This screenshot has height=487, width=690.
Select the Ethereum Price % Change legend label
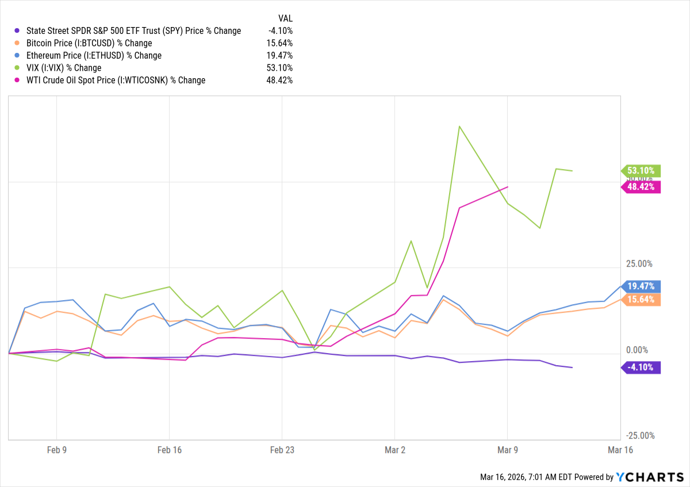94,56
